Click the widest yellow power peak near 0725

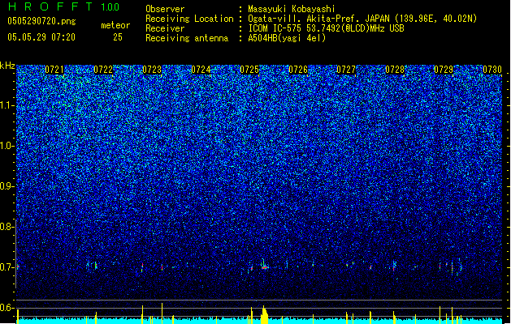tap(264, 314)
